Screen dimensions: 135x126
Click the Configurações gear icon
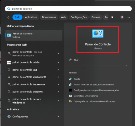point(9,117)
